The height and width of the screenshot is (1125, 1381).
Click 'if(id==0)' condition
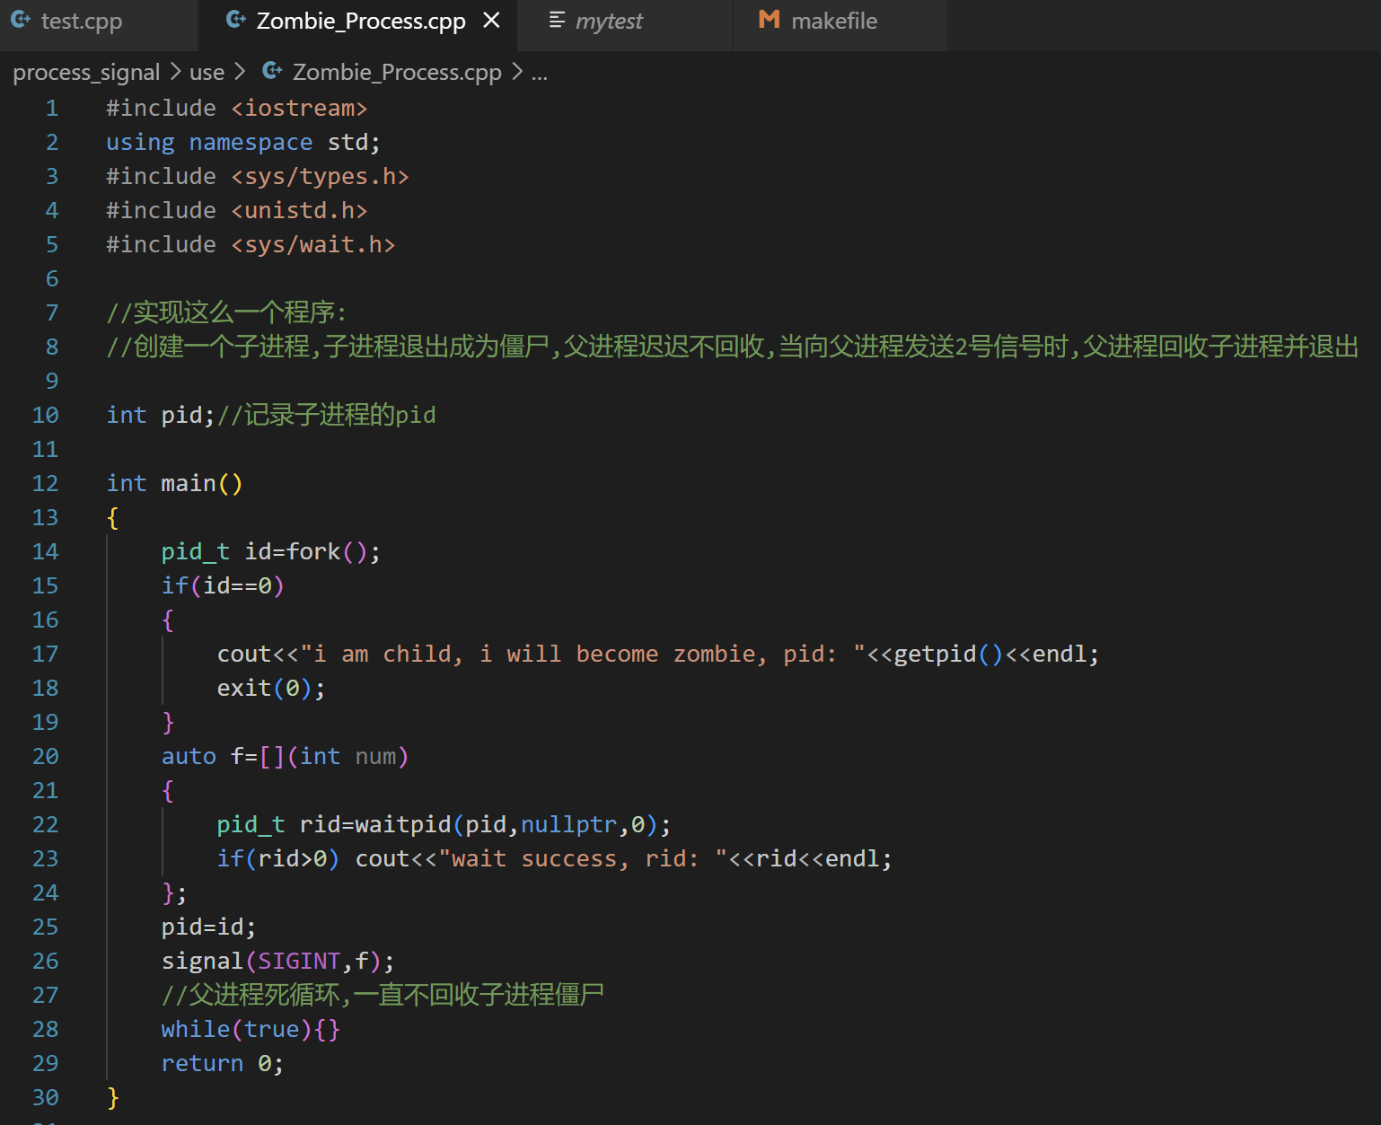pos(223,586)
